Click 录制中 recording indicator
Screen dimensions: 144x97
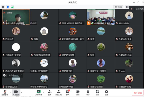[8, 13]
